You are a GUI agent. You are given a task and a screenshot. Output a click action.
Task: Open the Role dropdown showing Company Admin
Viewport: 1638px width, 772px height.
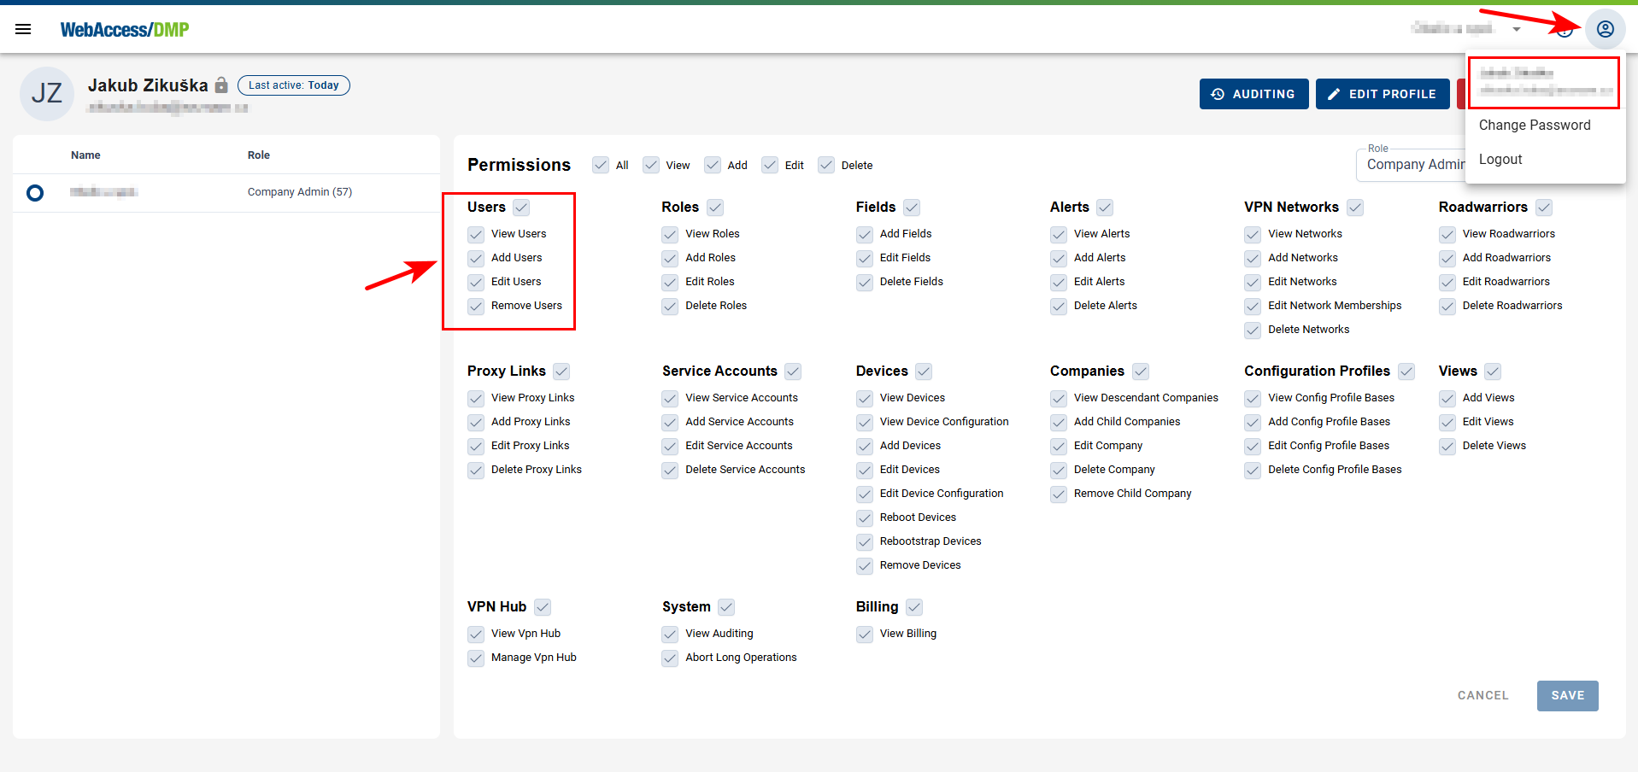1418,164
